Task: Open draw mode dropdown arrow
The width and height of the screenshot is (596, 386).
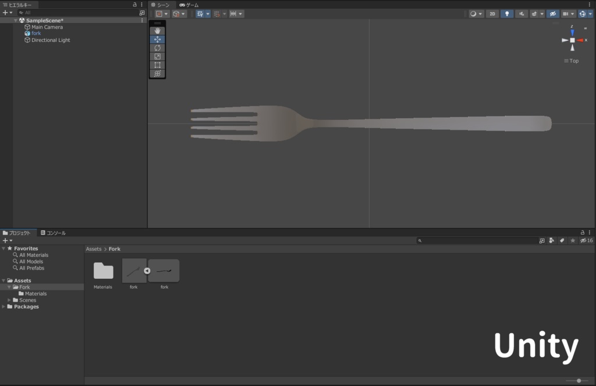Action: pyautogui.click(x=480, y=14)
